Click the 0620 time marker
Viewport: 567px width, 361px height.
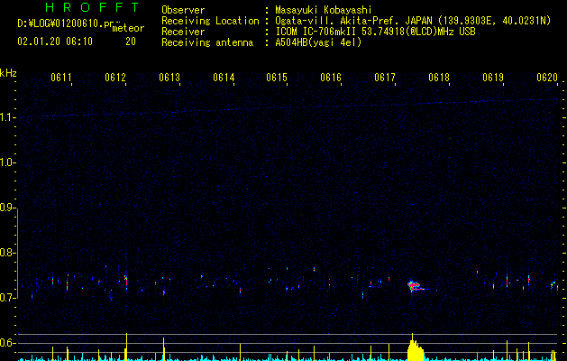tap(547, 78)
